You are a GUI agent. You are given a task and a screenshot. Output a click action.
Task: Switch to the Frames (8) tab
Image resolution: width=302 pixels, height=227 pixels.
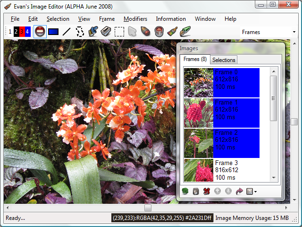tap(195, 59)
